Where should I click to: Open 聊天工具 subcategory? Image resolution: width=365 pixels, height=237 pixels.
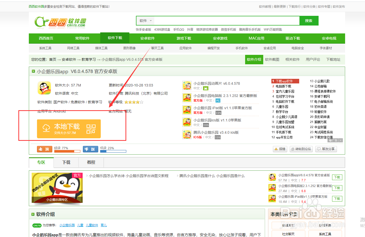157,48
